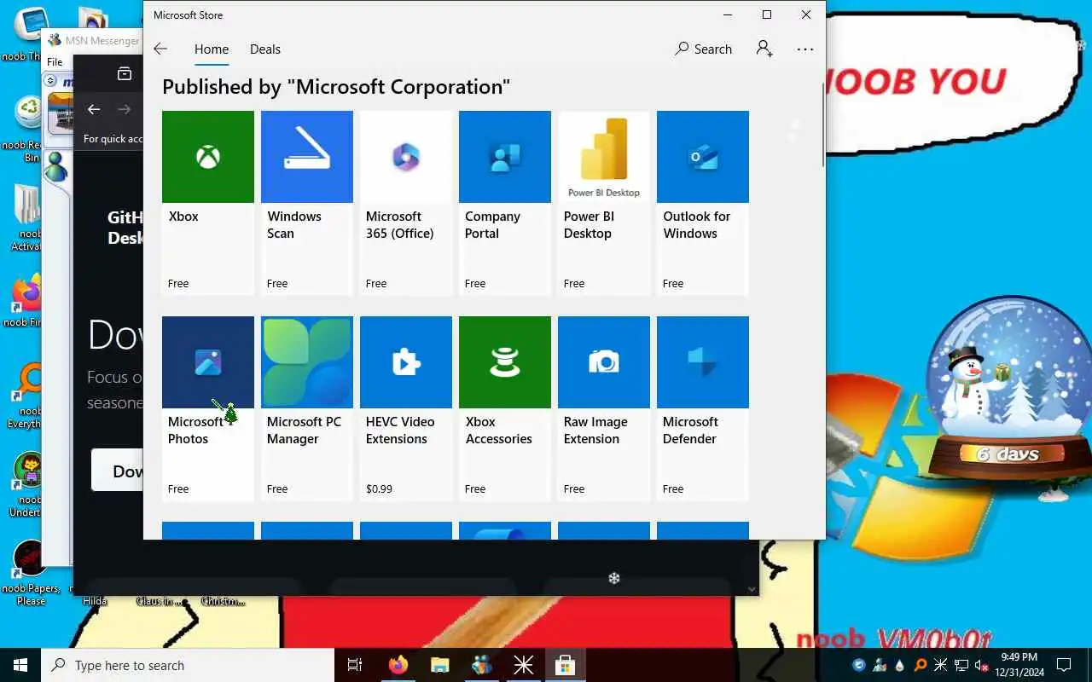Select the Papers, Please desktop shortcut

click(30, 573)
